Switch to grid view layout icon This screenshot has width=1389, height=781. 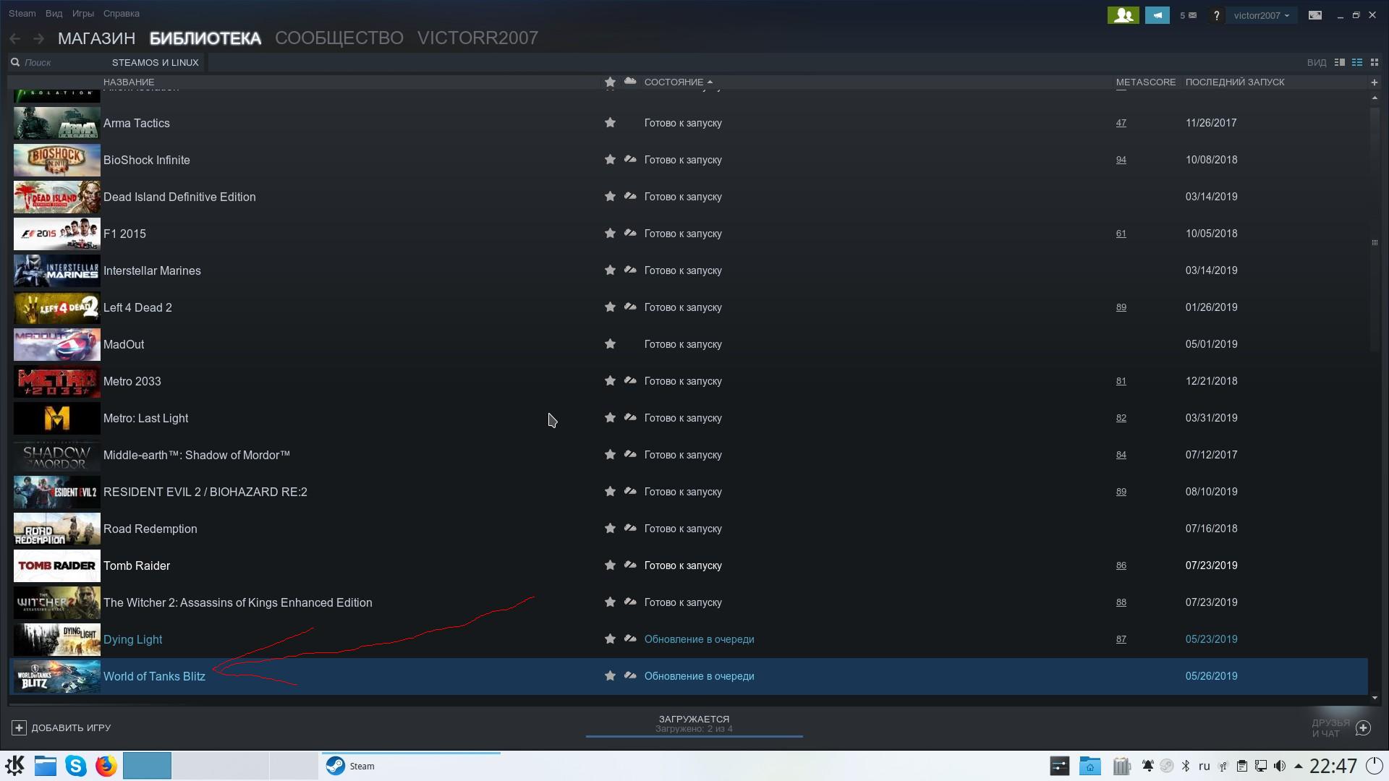[1375, 62]
